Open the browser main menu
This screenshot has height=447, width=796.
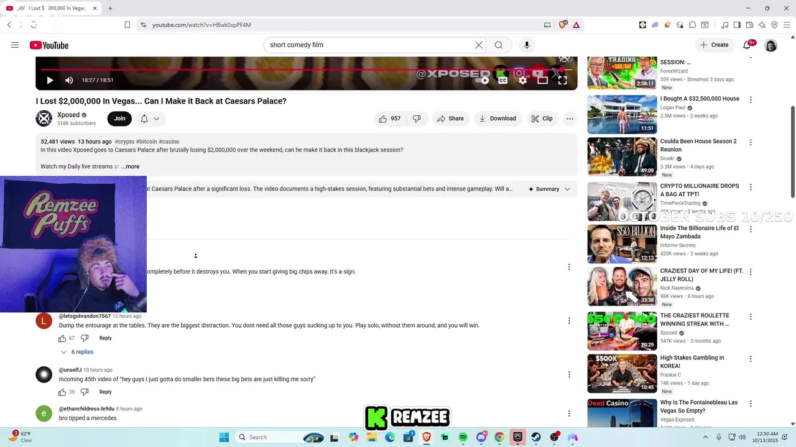[x=787, y=25]
